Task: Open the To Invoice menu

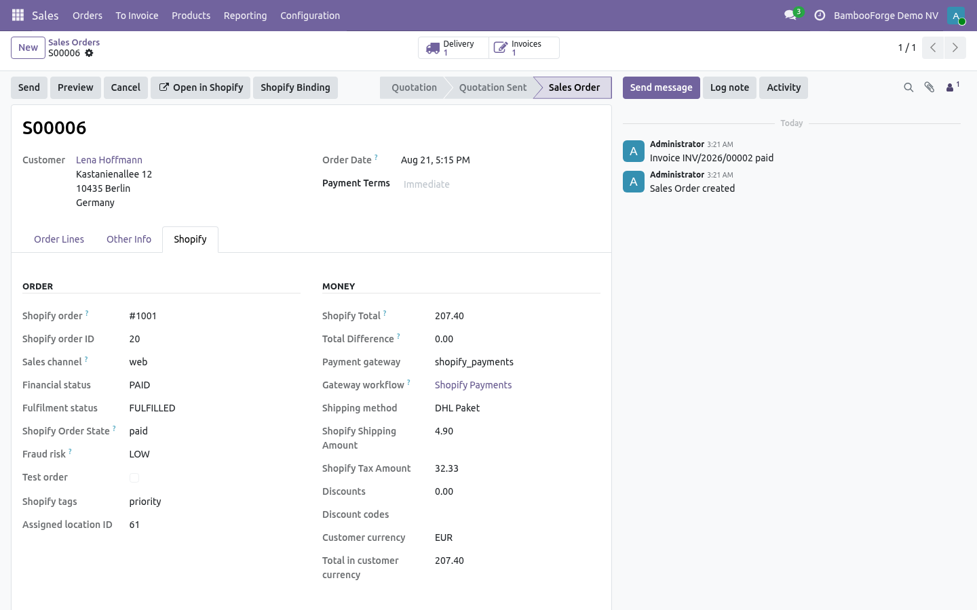Action: pos(137,16)
